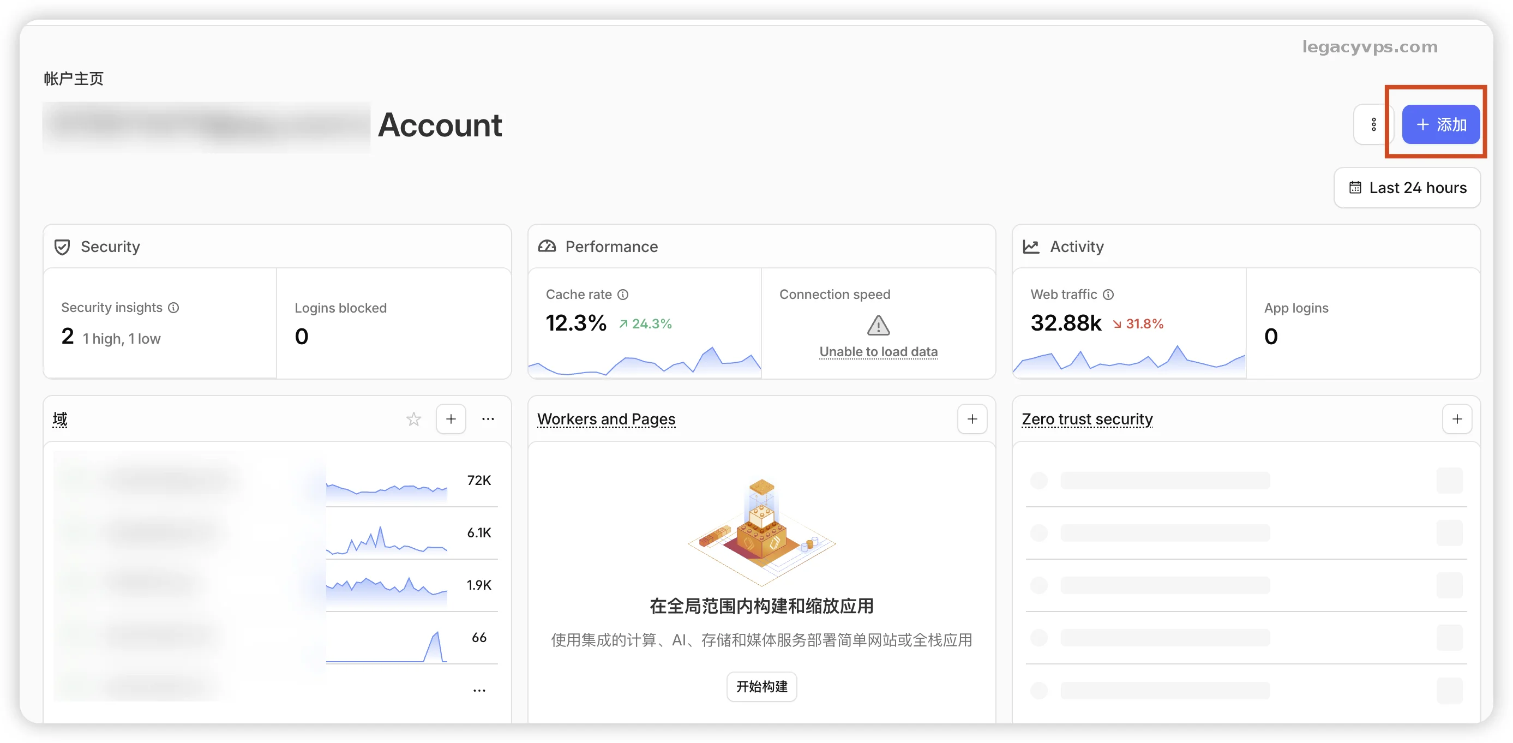Click the Web traffic info icon
Viewport: 1513px width, 743px height.
(1108, 294)
